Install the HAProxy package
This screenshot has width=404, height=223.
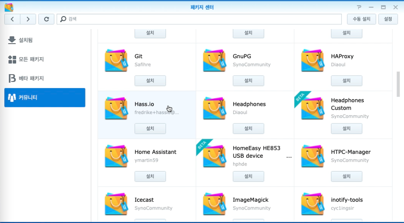point(347,81)
